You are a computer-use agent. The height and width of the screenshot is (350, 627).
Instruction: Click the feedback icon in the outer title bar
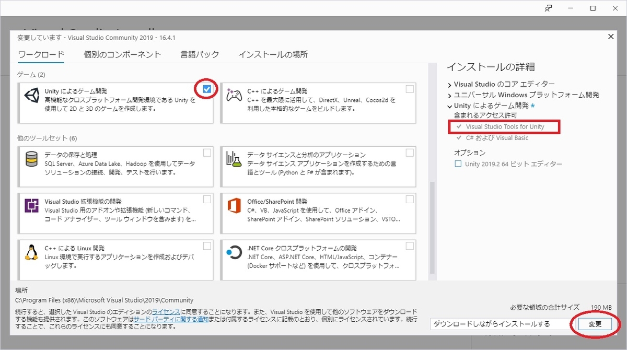point(548,8)
